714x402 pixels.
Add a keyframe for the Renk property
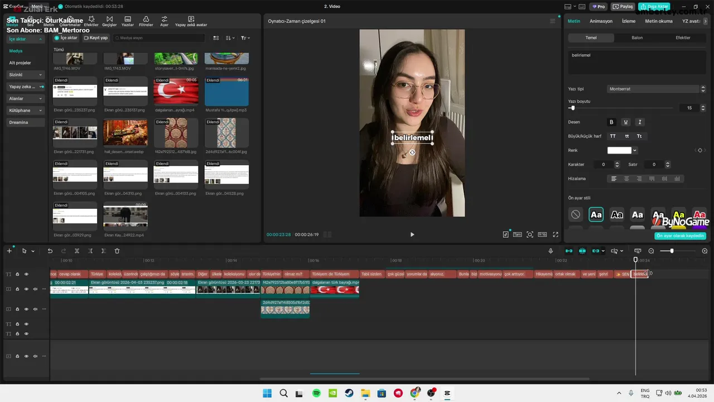coord(700,150)
